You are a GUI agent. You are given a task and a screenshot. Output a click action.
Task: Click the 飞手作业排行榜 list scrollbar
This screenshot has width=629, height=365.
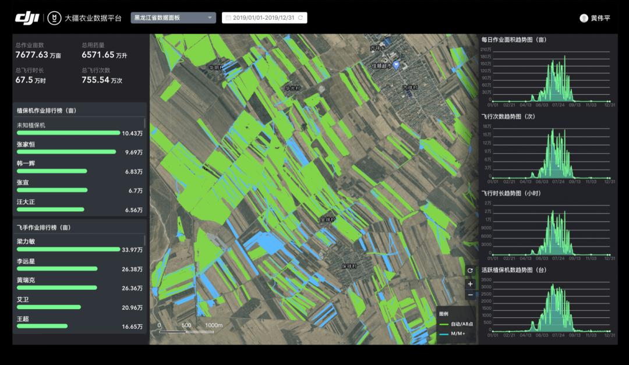144,240
